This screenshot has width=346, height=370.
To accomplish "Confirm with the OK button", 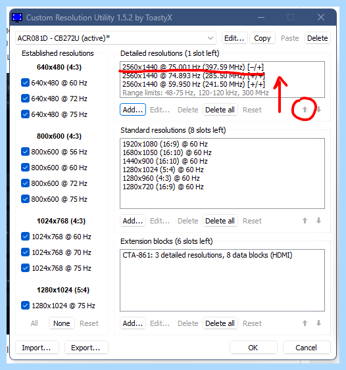I will click(253, 348).
